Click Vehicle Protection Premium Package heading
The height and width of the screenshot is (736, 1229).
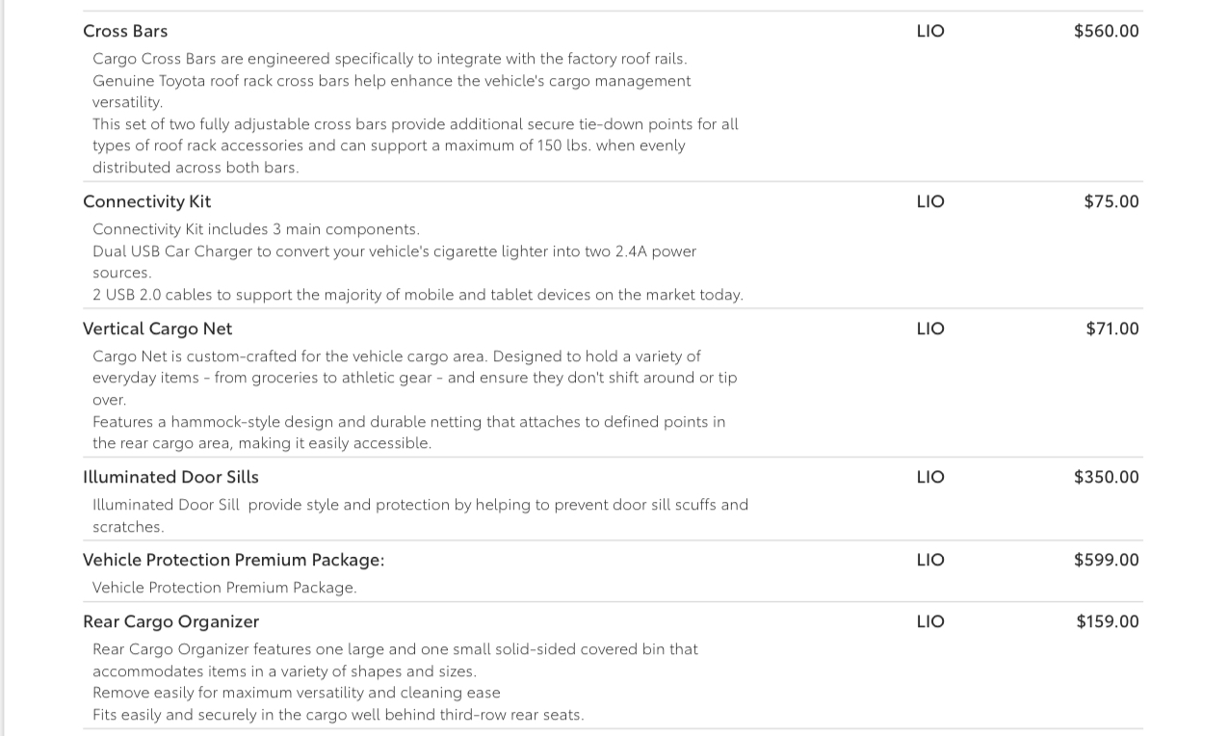coord(233,560)
